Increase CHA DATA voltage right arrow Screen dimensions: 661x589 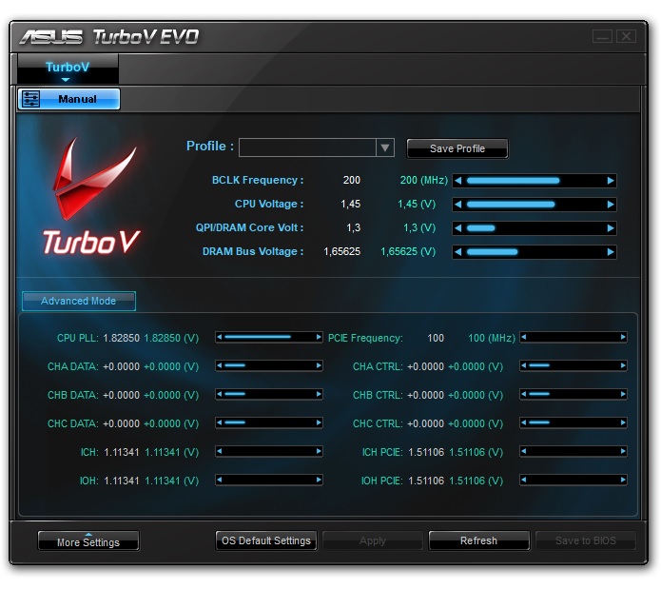pos(319,365)
